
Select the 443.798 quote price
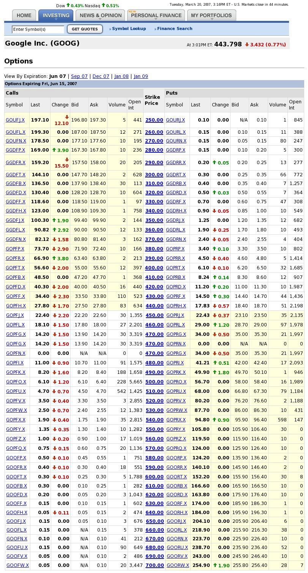coord(228,44)
